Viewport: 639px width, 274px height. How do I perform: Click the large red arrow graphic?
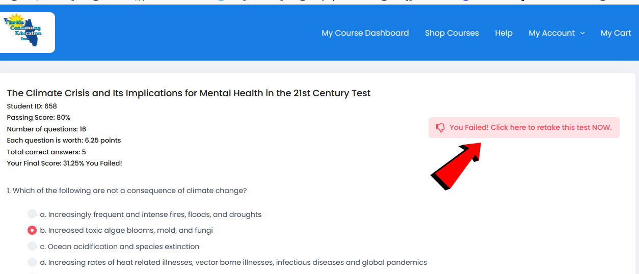point(455,166)
